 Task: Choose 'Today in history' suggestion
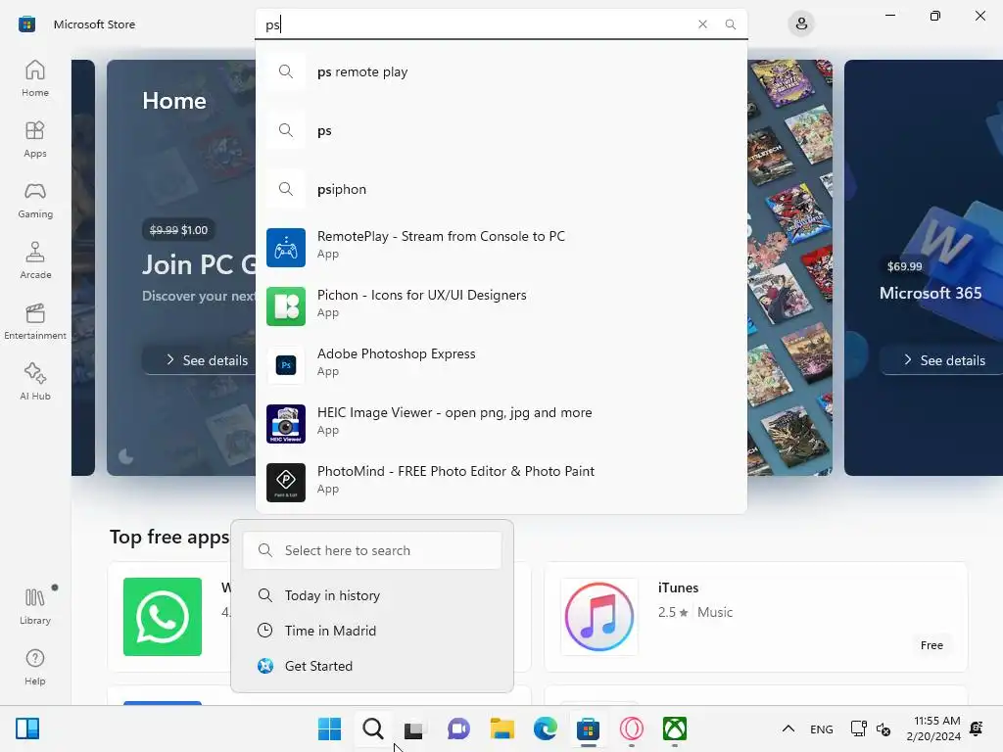[372, 595]
